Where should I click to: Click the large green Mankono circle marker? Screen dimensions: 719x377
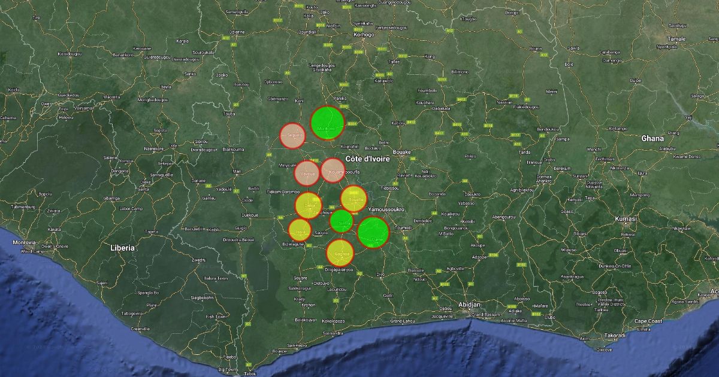[x=327, y=123]
